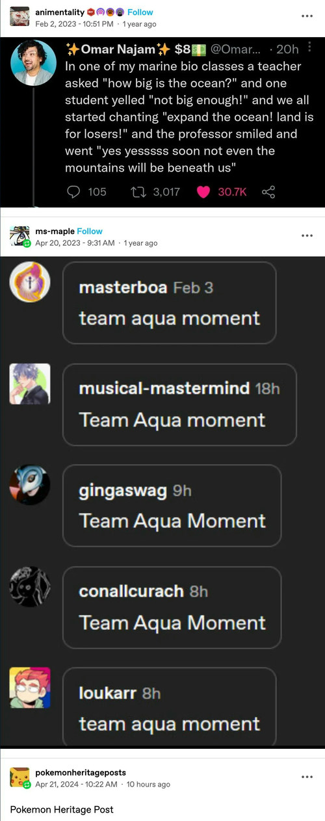Open options menu on animentality's post
The image size is (325, 821).
[307, 16]
